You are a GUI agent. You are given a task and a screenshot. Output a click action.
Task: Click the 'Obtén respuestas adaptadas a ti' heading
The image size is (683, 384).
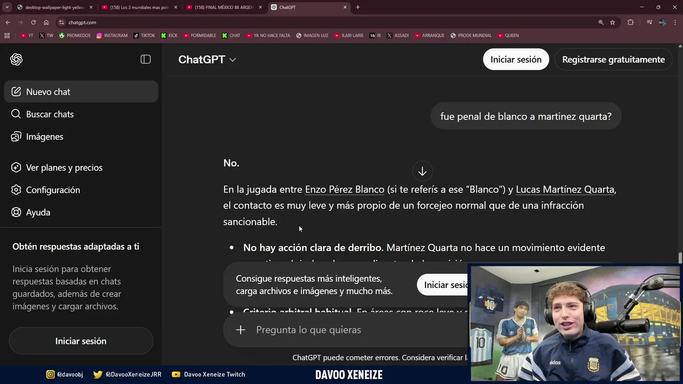pos(76,246)
